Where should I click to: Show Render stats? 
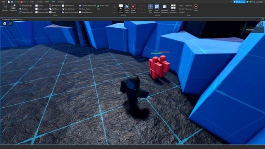[x=182, y=9]
